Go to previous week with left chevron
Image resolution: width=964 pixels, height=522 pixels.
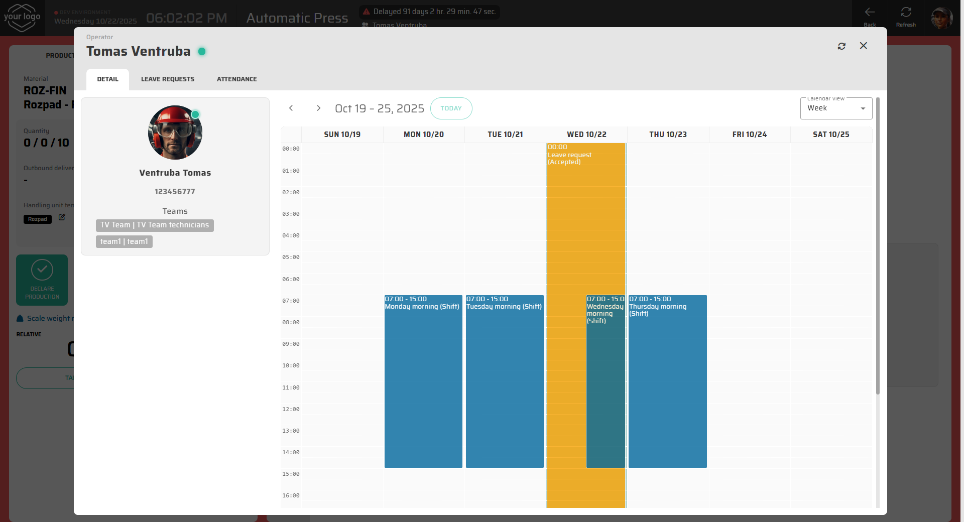coord(291,108)
